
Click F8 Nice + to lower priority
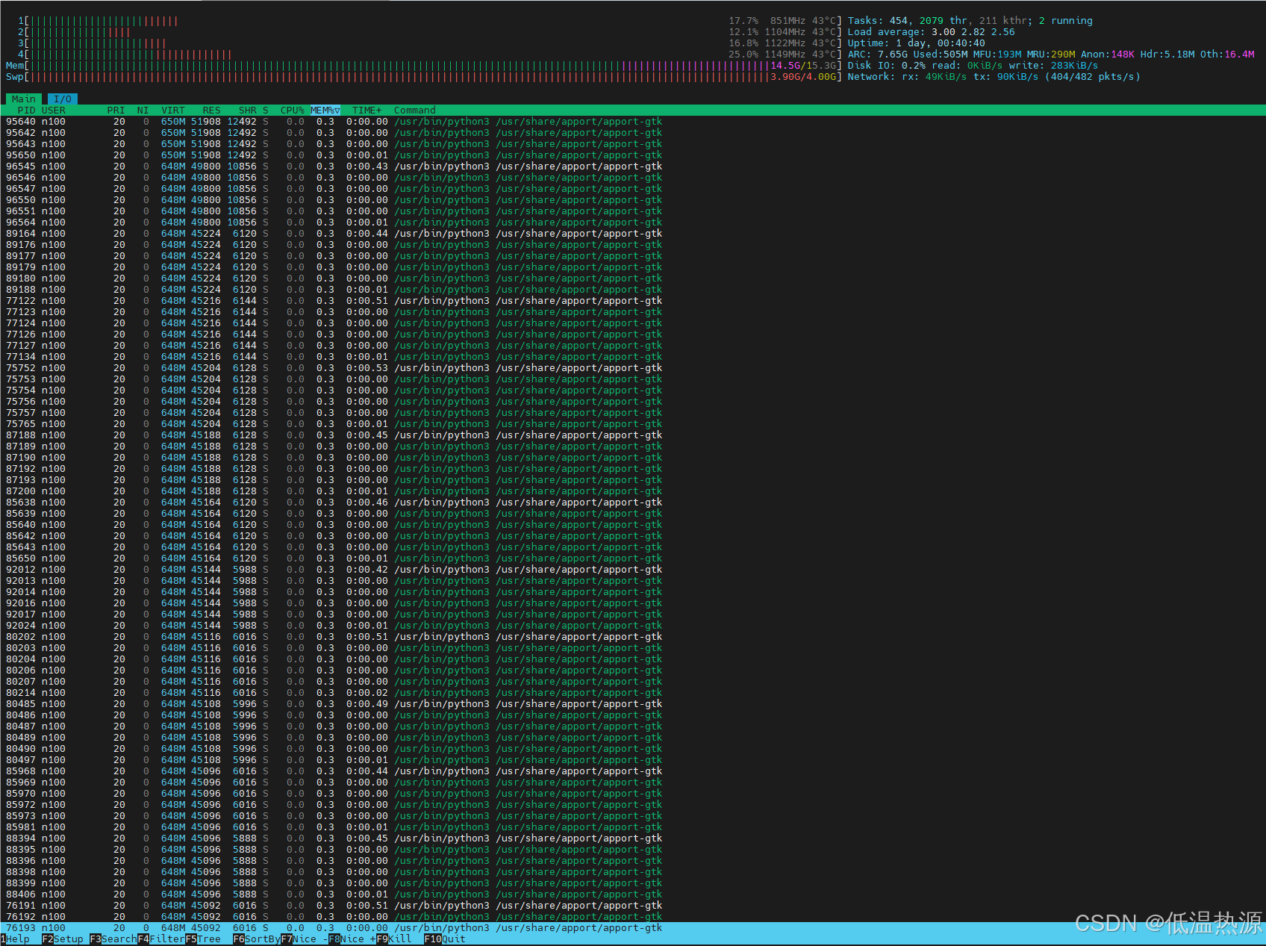coord(352,939)
